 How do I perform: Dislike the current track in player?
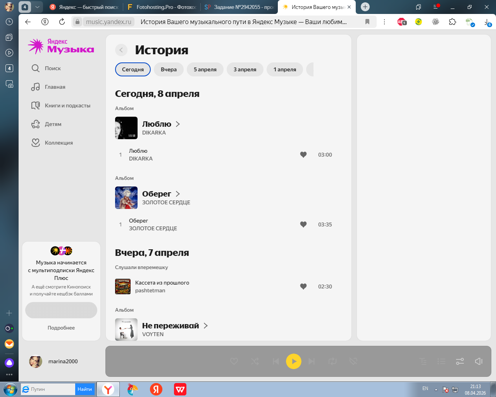pos(353,361)
